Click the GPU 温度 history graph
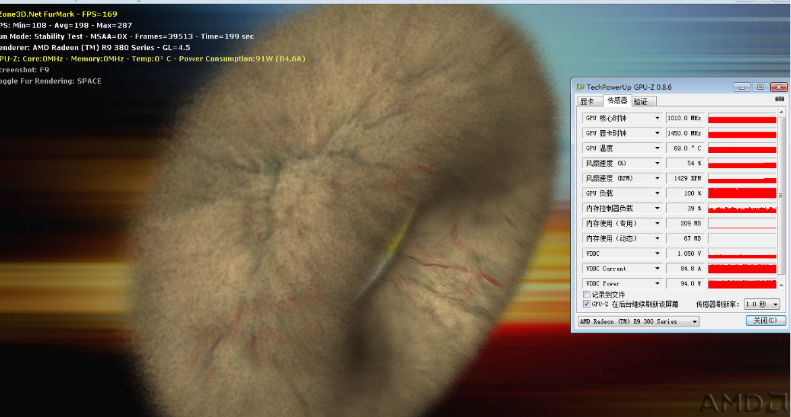Image resolution: width=791 pixels, height=417 pixels. click(x=742, y=148)
